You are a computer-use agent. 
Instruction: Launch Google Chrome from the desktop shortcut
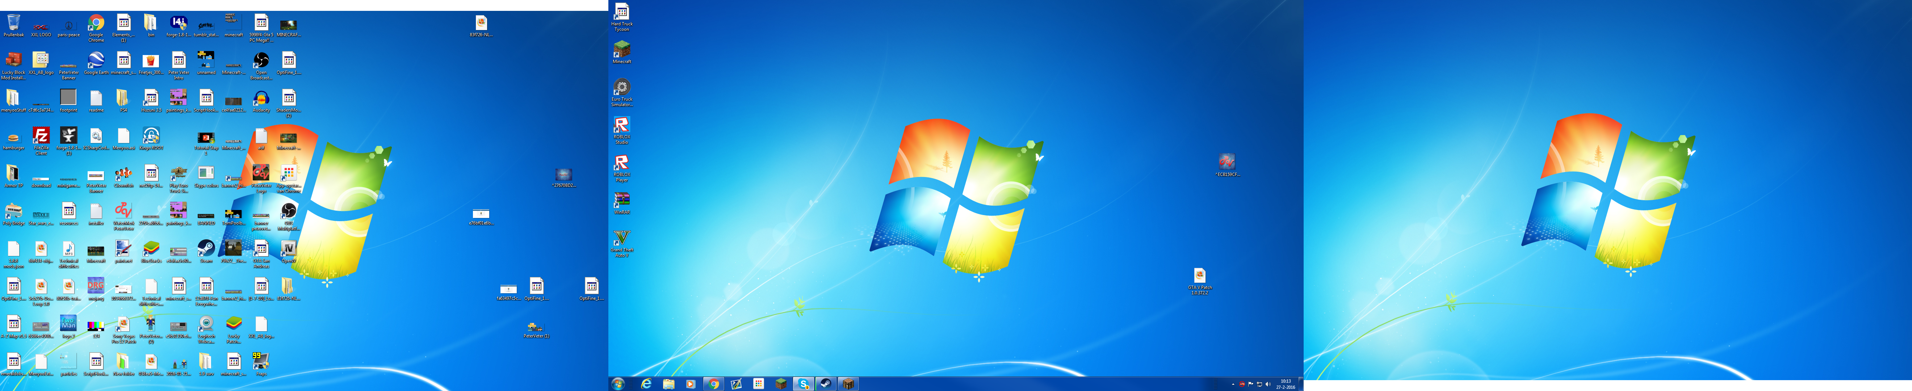(x=96, y=28)
